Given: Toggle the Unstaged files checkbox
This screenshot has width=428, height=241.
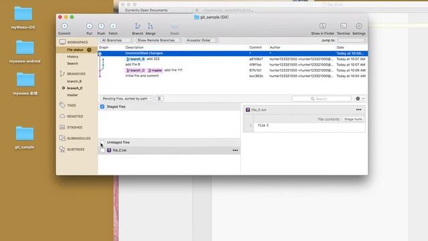Looking at the screenshot, I should (x=102, y=142).
